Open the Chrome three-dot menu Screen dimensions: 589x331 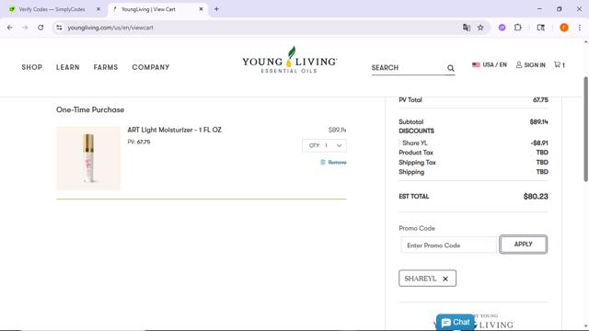click(x=580, y=28)
